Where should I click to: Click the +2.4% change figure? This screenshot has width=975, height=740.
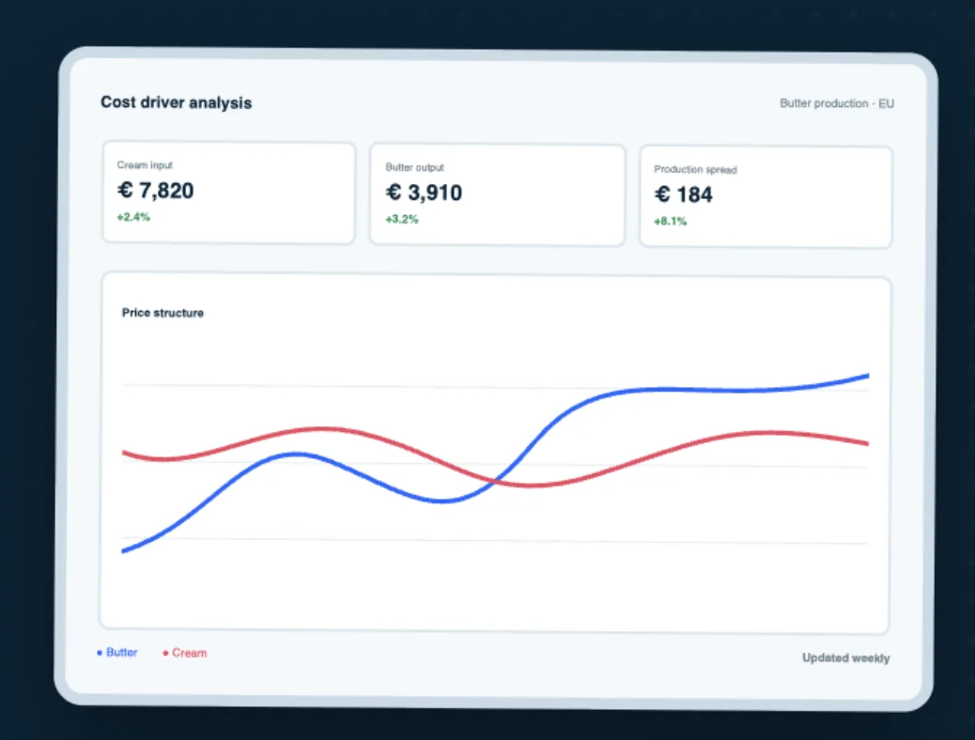133,217
